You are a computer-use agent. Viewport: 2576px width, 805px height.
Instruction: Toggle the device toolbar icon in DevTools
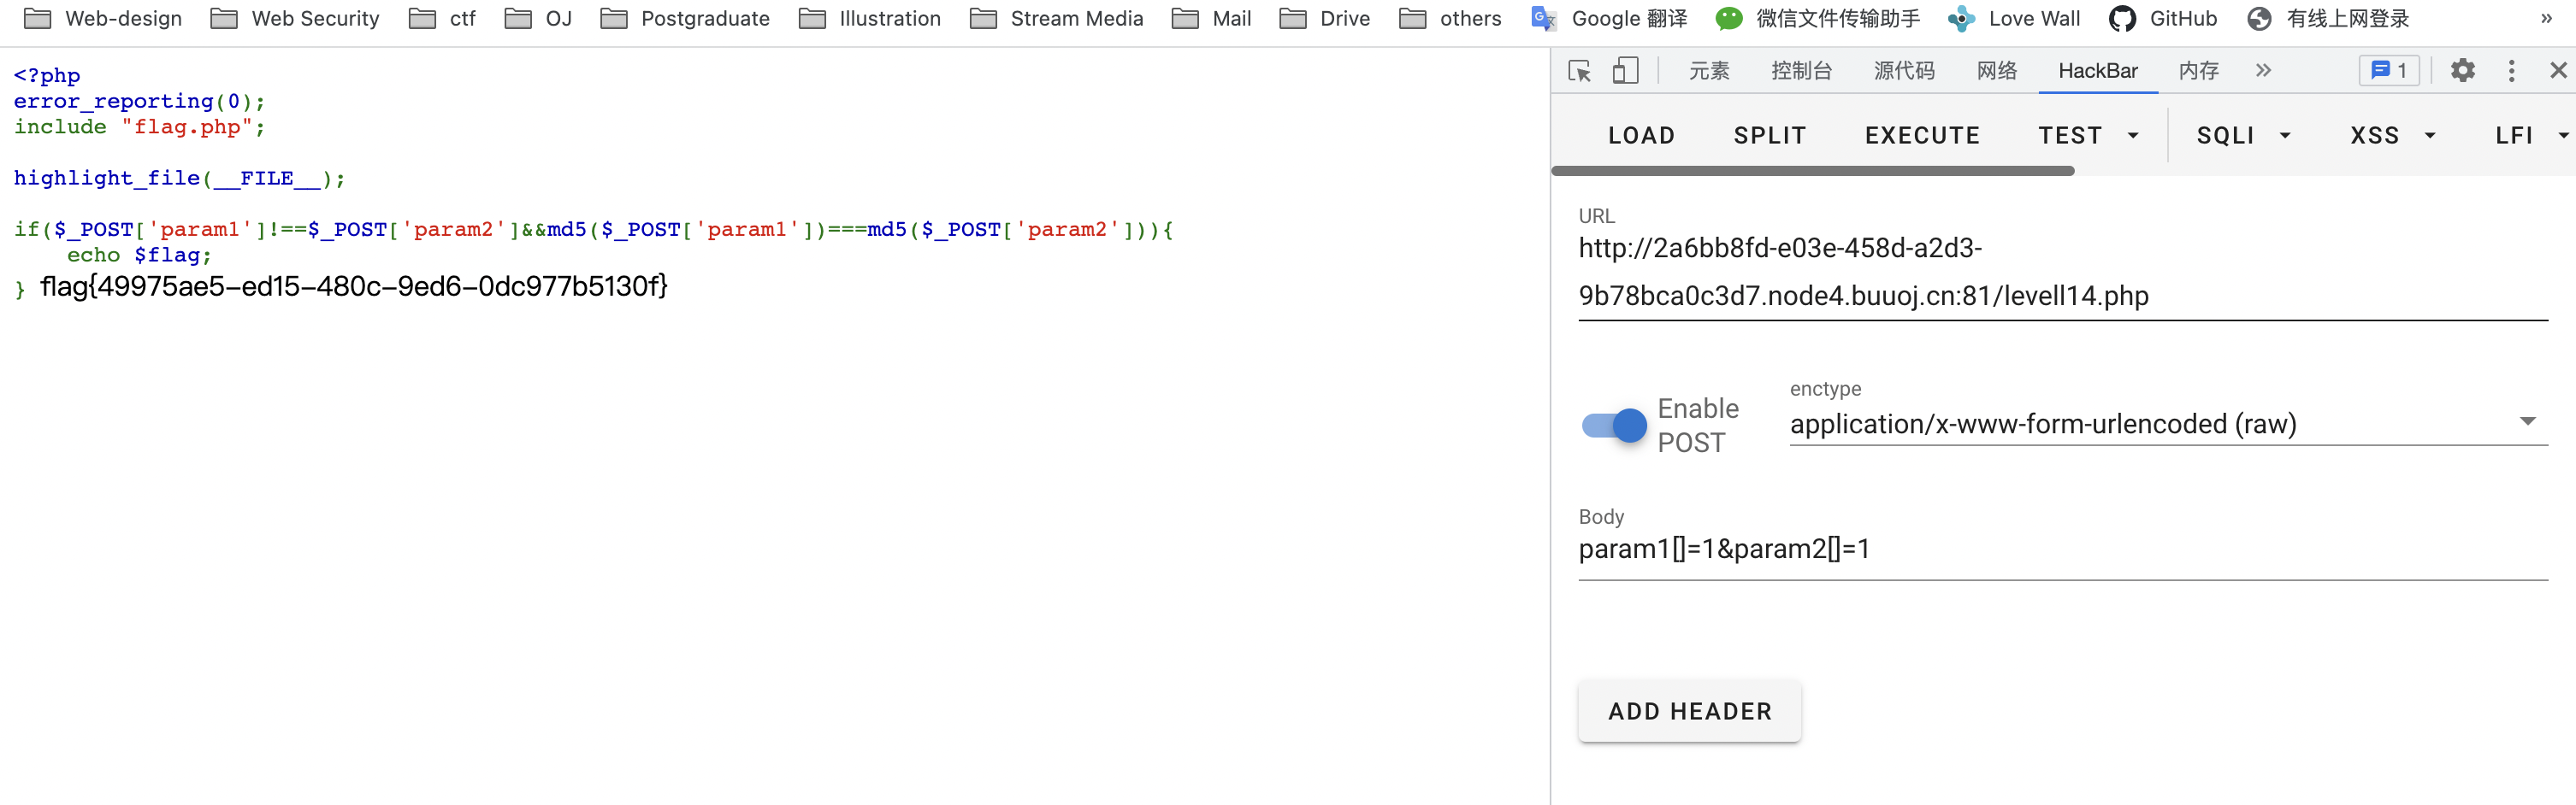[x=1626, y=71]
